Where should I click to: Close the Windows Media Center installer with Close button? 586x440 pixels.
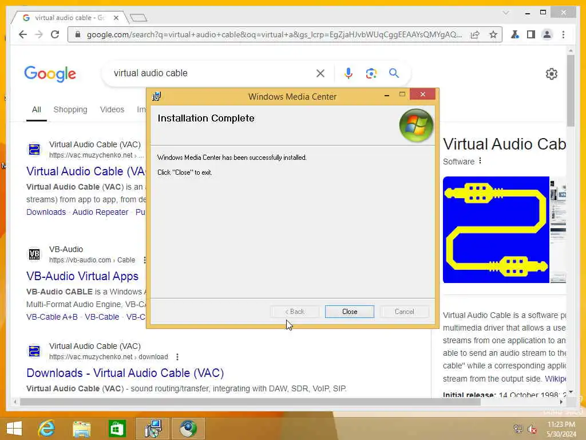350,312
